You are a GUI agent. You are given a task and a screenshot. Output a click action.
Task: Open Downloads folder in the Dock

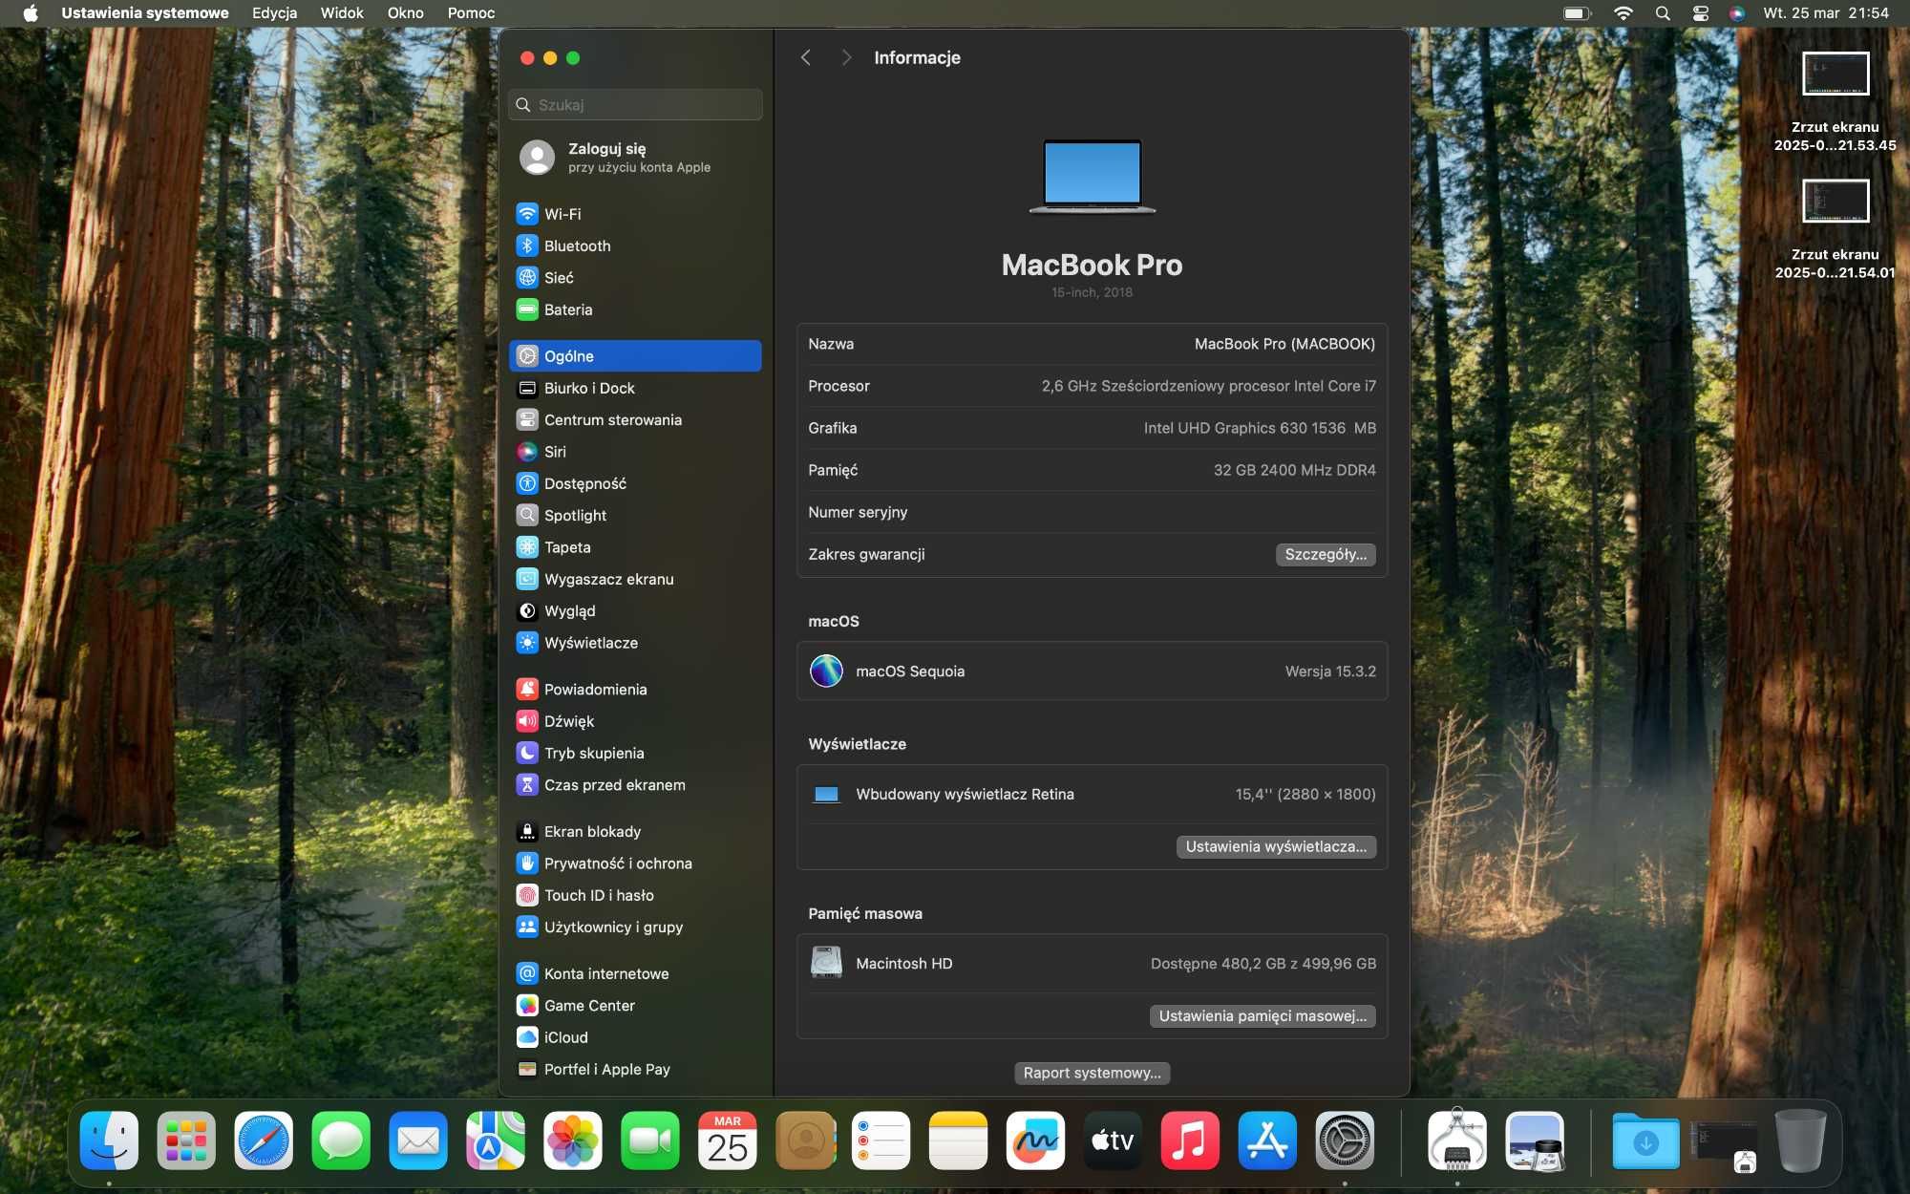pos(1645,1140)
